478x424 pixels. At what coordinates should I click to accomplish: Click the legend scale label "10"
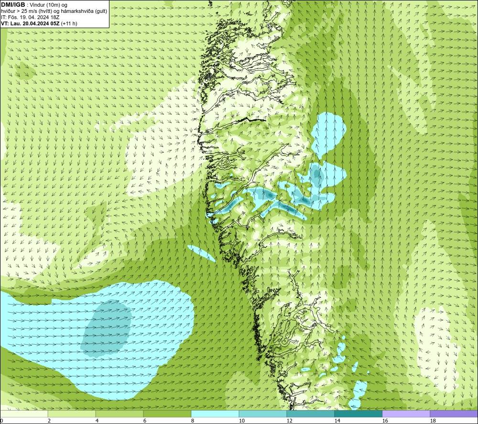(x=242, y=421)
